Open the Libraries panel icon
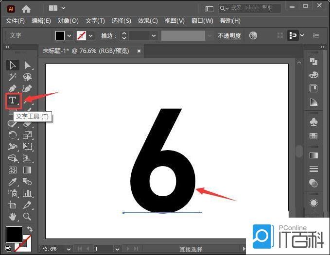The width and height of the screenshot is (330, 255). (x=313, y=88)
